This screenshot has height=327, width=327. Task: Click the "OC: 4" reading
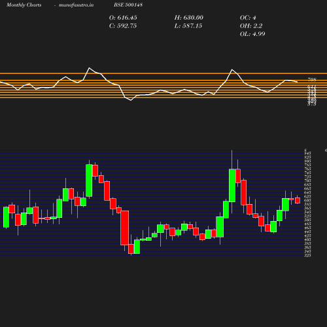pyautogui.click(x=248, y=18)
